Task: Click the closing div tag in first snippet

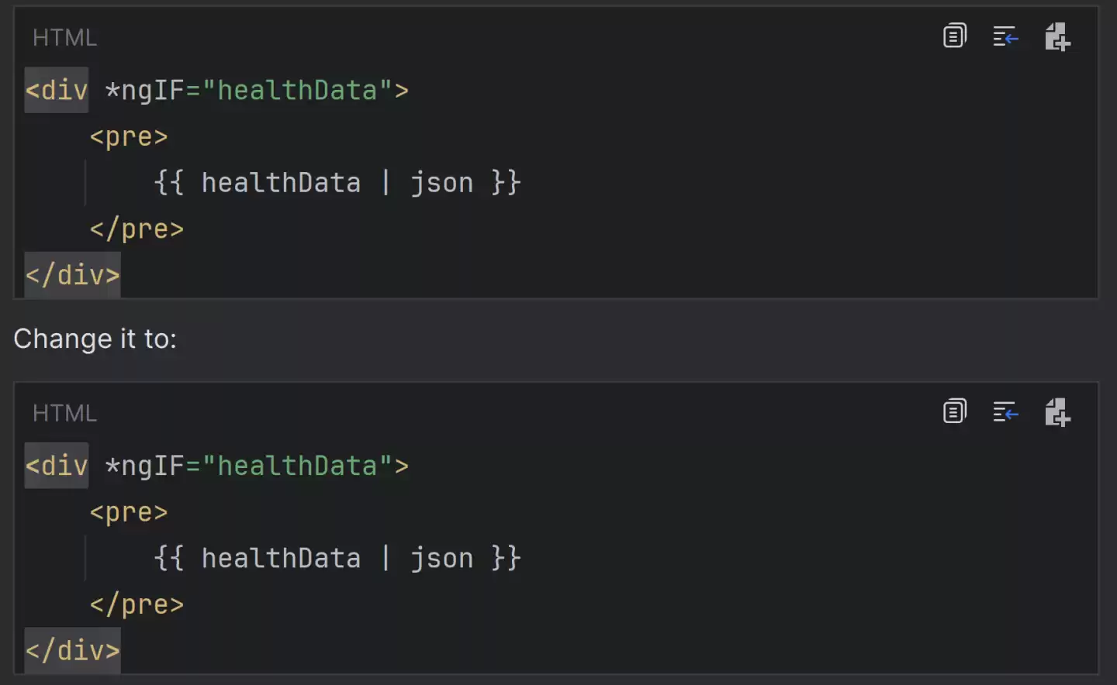Action: tap(73, 275)
